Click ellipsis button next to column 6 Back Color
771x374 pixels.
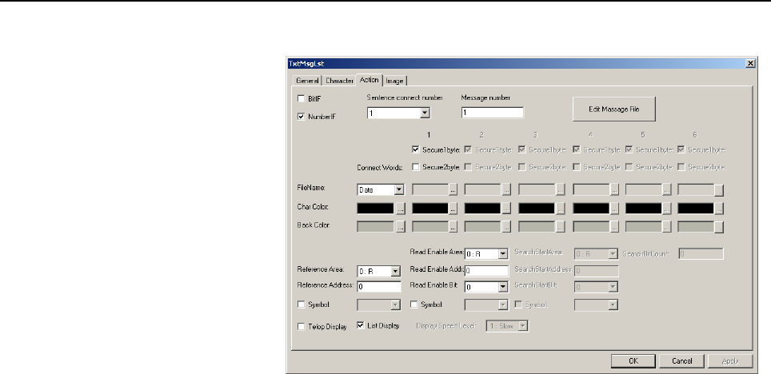click(x=719, y=227)
